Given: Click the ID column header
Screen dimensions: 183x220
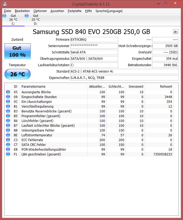Looking at the screenshot, I should coord(15,86).
